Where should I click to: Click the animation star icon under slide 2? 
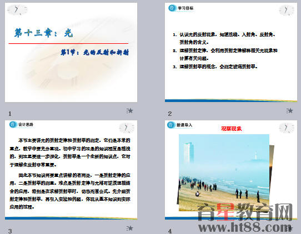290,110
